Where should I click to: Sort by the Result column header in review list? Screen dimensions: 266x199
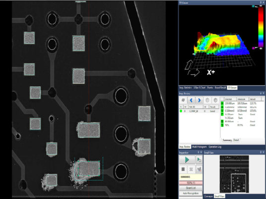coord(213,107)
